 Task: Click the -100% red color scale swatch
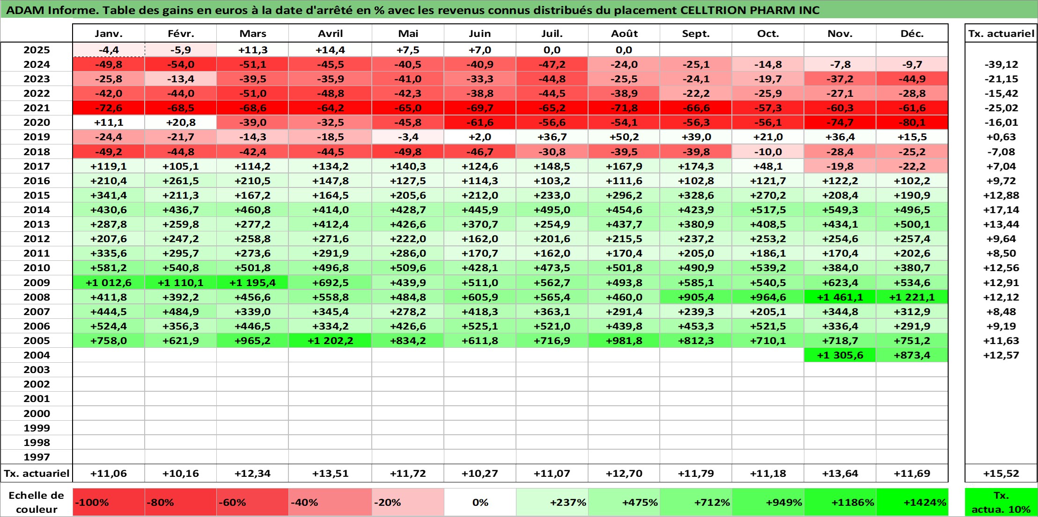tap(109, 503)
